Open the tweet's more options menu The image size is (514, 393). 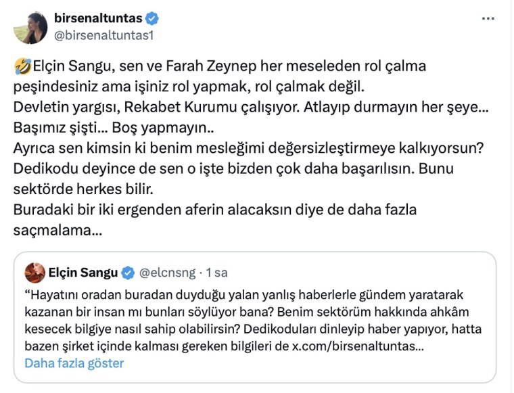point(488,19)
